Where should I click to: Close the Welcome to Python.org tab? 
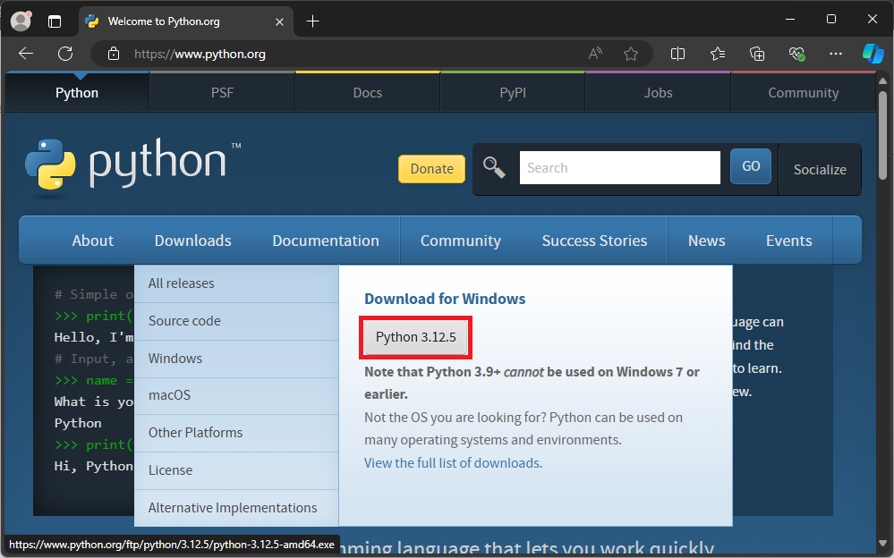click(x=279, y=21)
